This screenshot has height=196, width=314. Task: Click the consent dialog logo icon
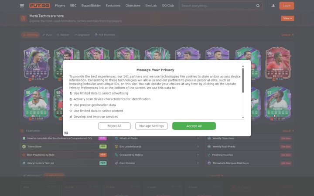point(66,133)
